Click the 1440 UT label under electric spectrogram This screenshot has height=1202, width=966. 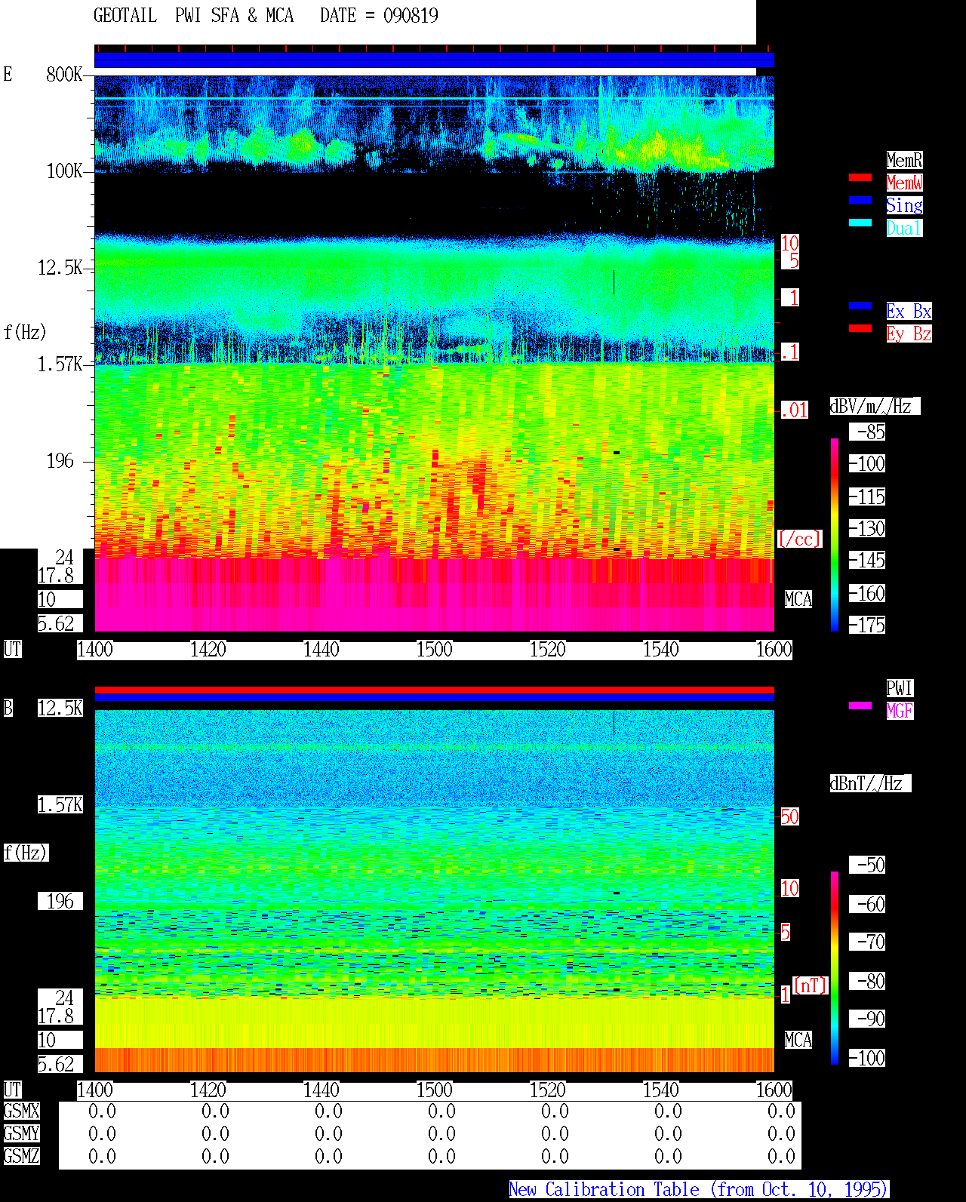click(x=321, y=650)
